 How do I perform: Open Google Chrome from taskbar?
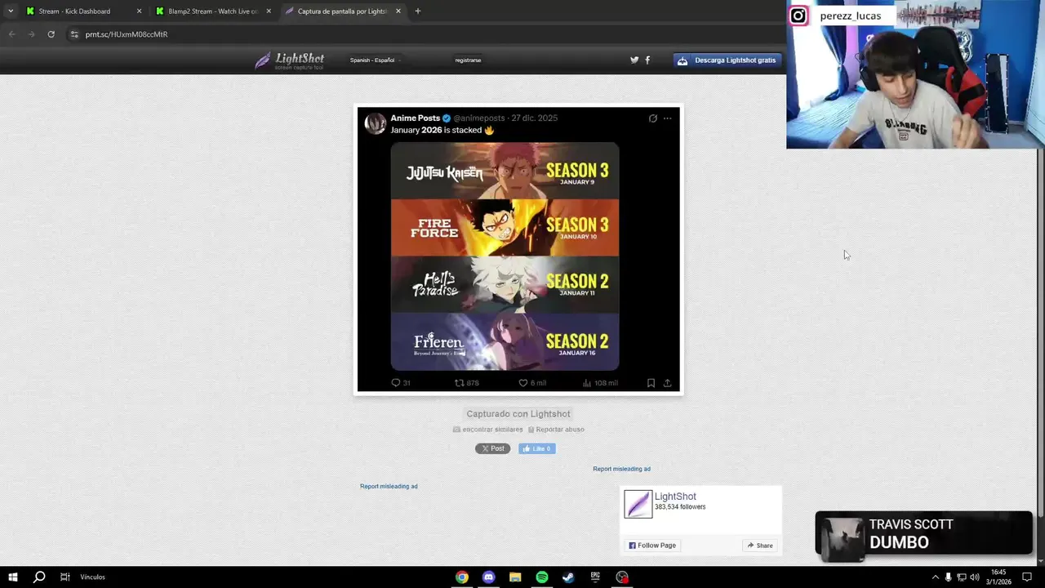462,577
